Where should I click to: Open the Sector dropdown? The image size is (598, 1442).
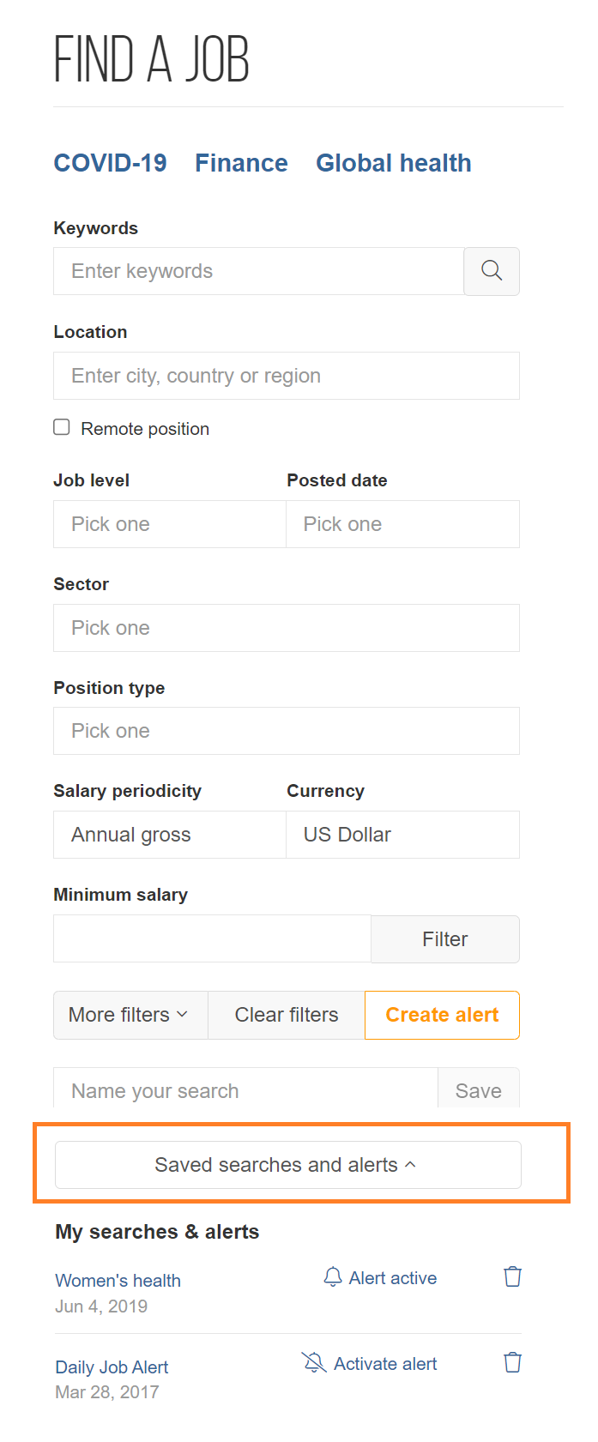click(x=287, y=628)
